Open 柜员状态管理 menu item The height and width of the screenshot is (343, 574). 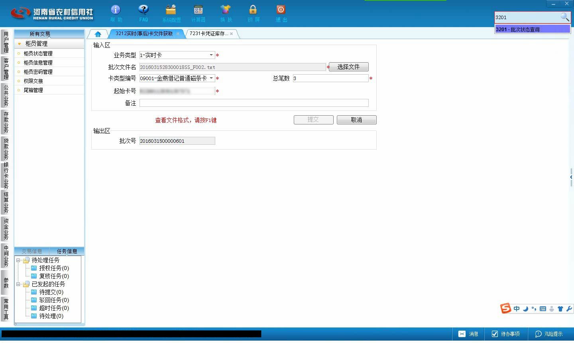[x=38, y=53]
